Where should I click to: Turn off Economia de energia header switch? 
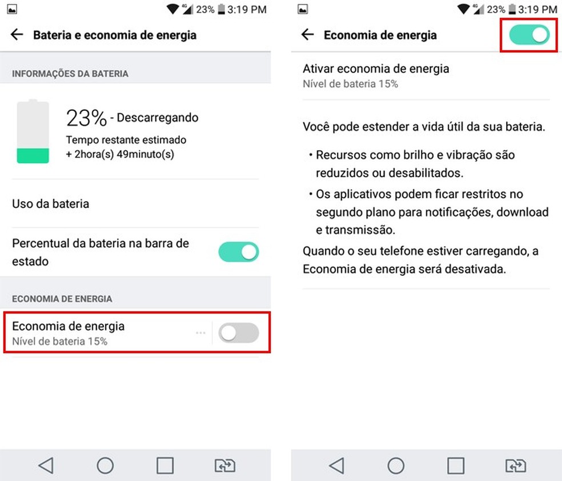coord(529,35)
